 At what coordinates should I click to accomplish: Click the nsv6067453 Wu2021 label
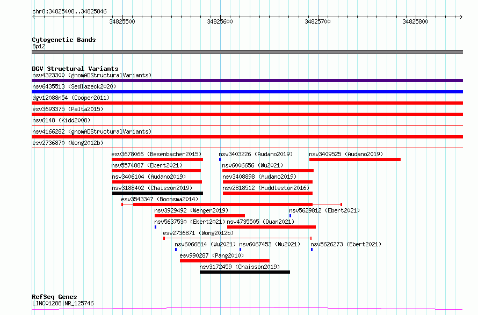pyautogui.click(x=270, y=244)
